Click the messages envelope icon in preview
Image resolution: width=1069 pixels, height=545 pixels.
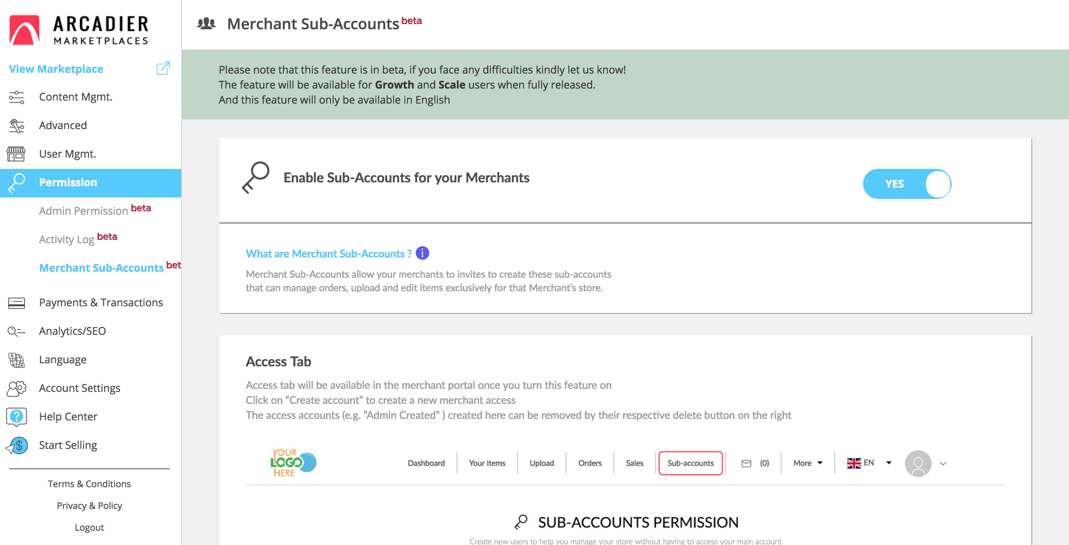point(746,463)
